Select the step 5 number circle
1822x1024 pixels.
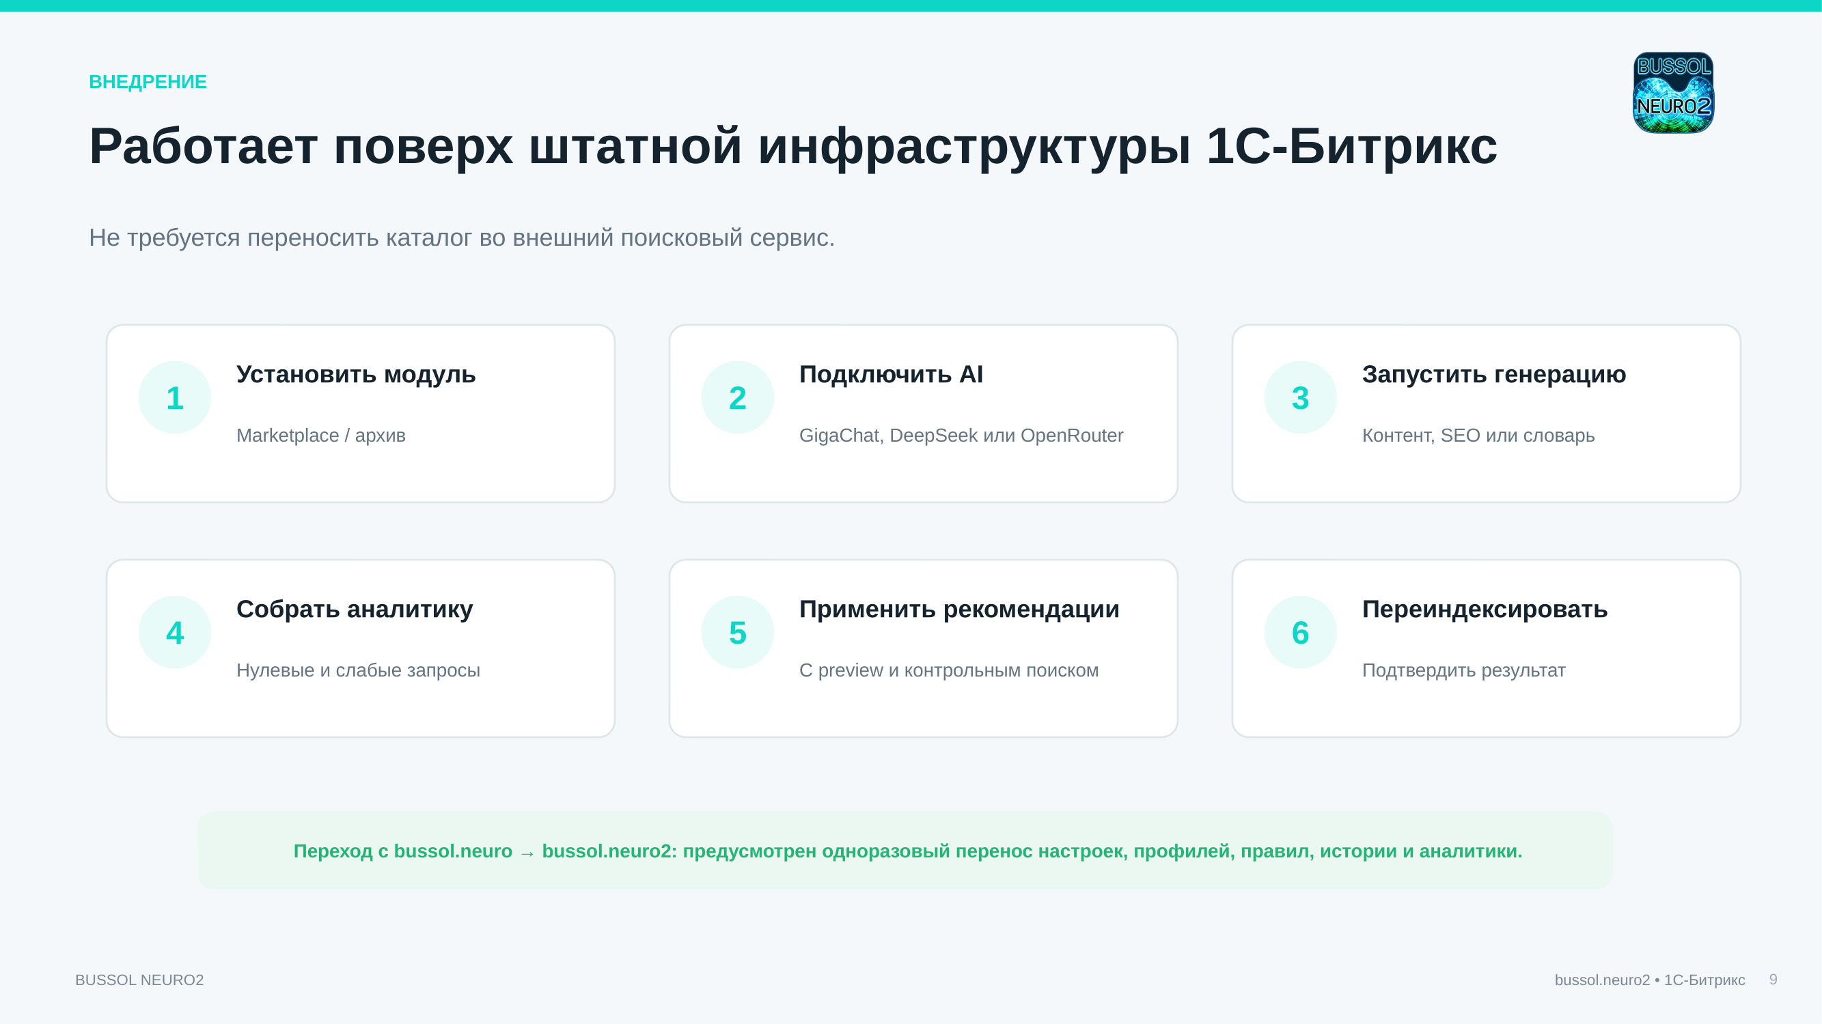click(738, 631)
